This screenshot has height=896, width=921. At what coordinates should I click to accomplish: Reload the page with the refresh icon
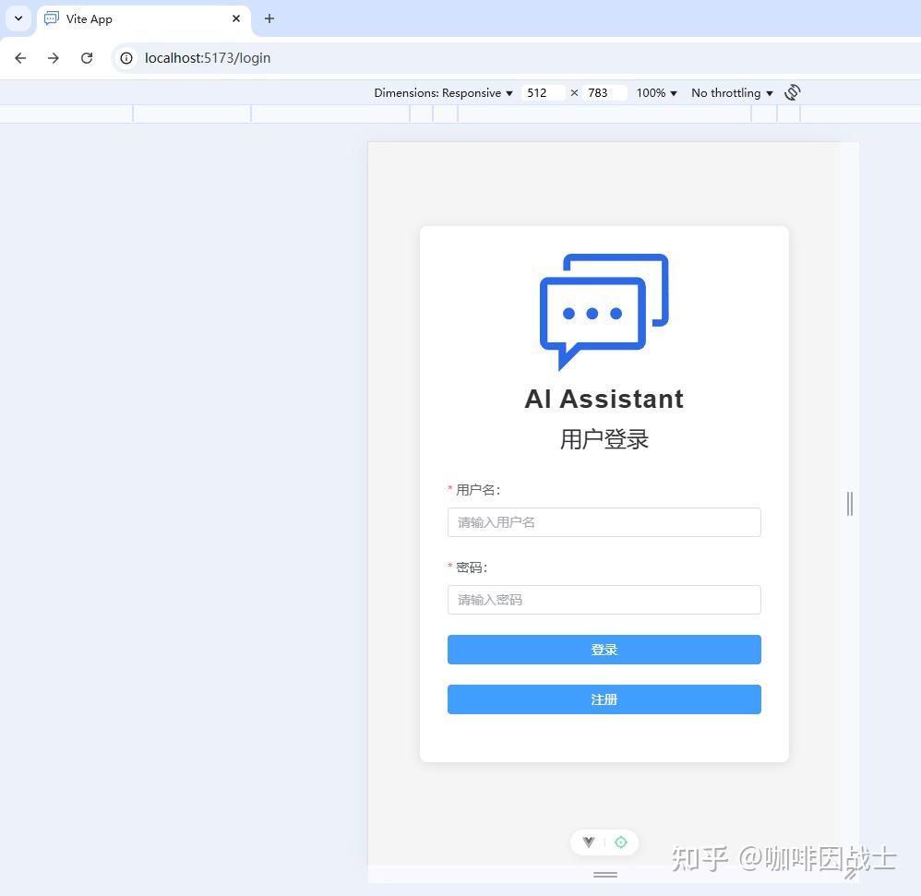click(87, 57)
